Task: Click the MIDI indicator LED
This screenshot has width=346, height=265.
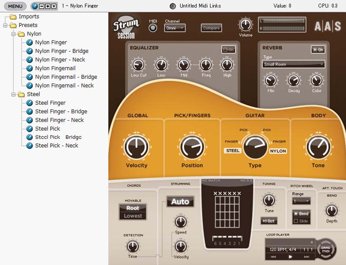Action: pyautogui.click(x=153, y=28)
